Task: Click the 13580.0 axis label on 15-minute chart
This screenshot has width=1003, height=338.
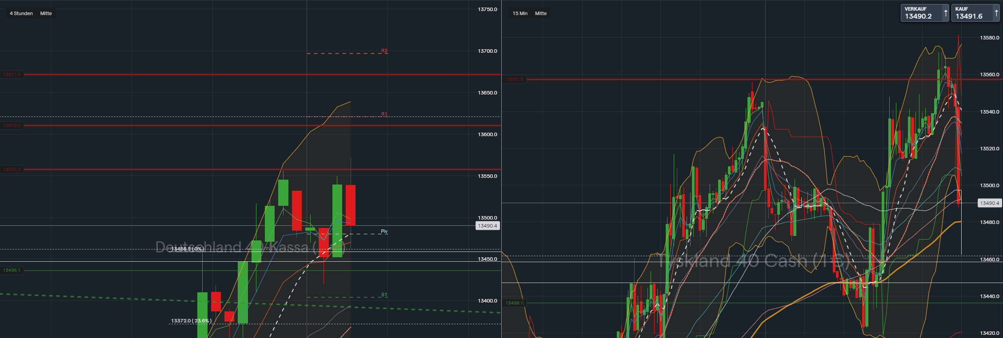Action: [x=990, y=38]
